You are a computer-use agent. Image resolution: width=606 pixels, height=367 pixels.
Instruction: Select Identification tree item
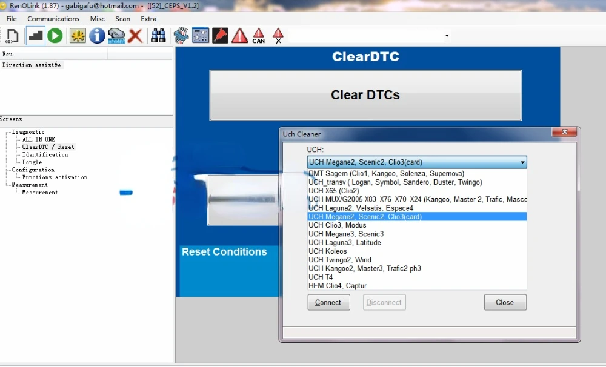[x=45, y=154]
